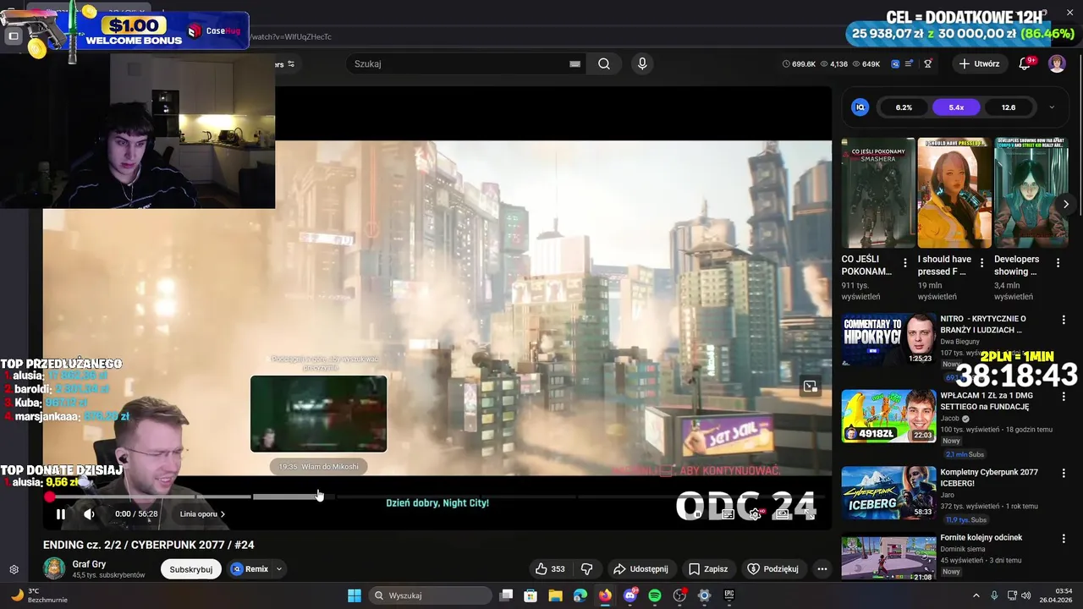Screen dimensions: 1083x609
Task: Open the Graf Gry channel name link
Action: [x=89, y=564]
